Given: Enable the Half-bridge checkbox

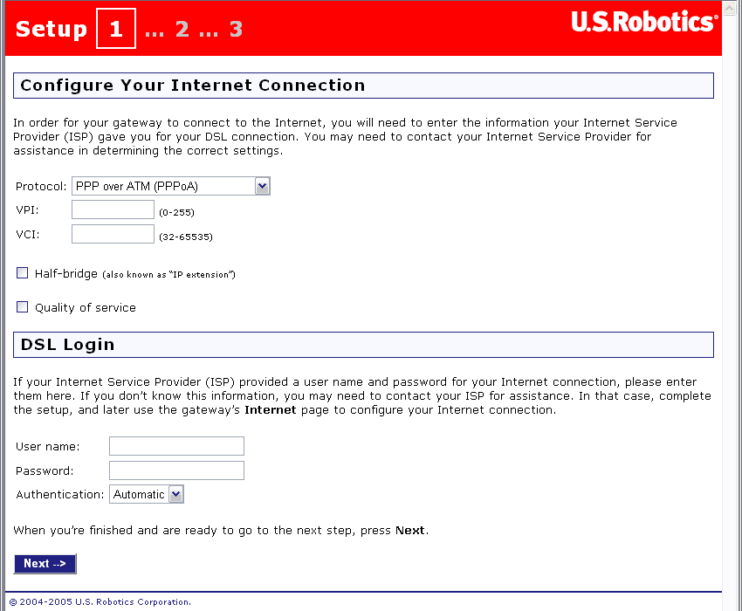Looking at the screenshot, I should click(x=22, y=272).
